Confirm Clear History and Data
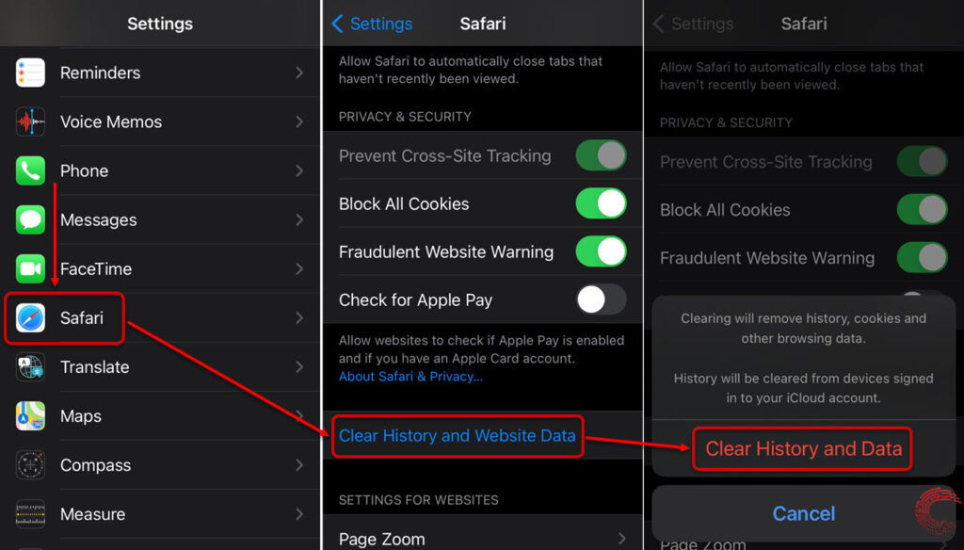The width and height of the screenshot is (964, 550). pos(803,448)
